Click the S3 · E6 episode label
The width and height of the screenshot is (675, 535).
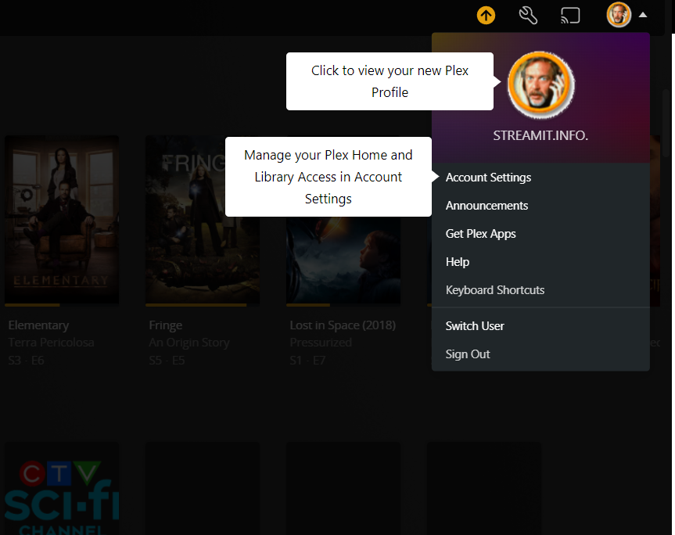27,361
